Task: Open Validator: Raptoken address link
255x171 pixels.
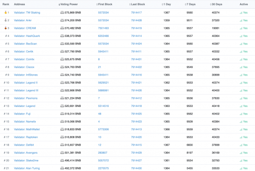Action: (26, 137)
